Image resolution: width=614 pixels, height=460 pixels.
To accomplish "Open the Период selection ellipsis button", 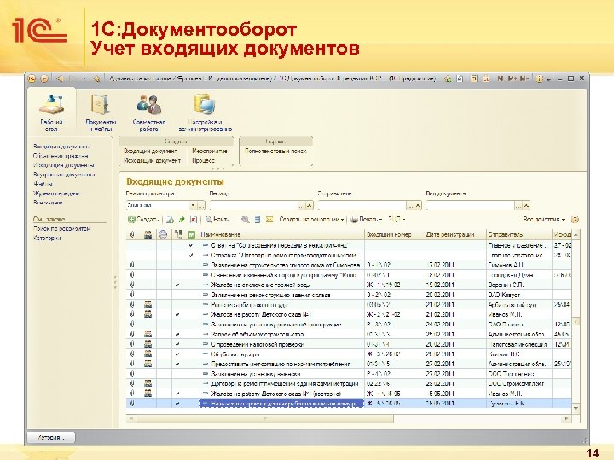I will [x=302, y=205].
